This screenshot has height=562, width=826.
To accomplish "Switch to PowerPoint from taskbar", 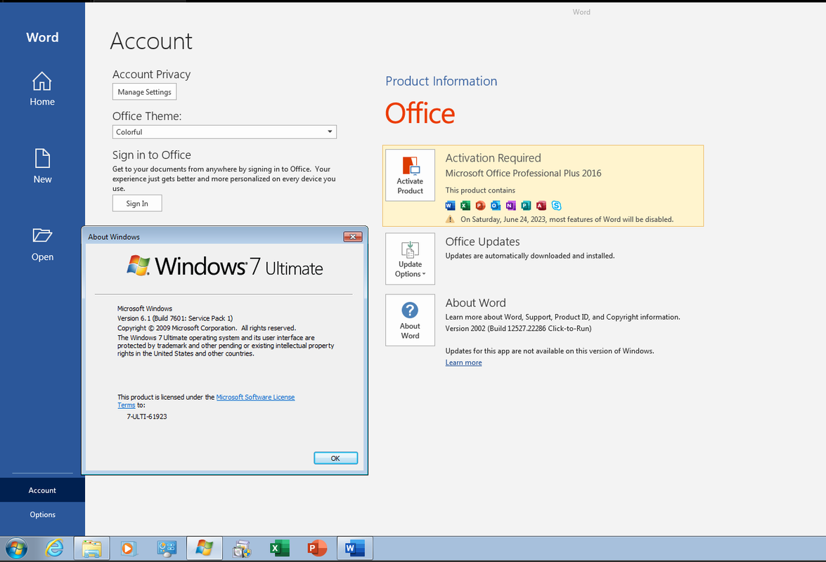I will pos(317,549).
